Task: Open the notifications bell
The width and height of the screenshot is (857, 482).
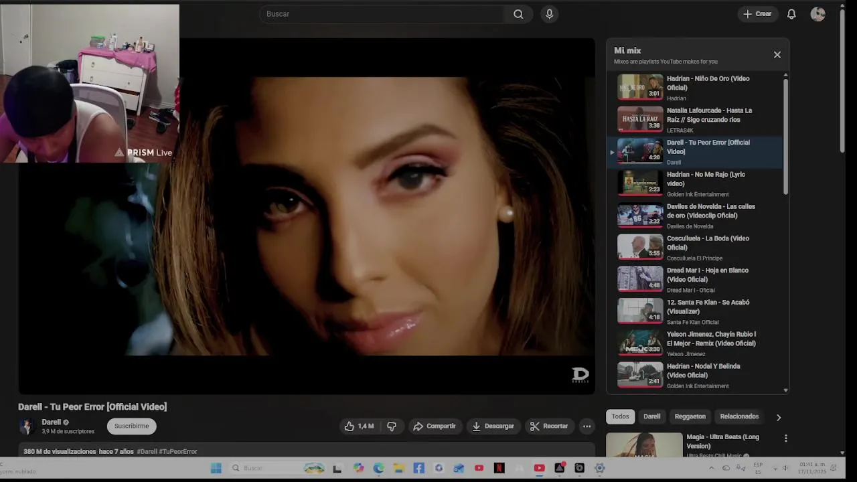Action: point(791,14)
